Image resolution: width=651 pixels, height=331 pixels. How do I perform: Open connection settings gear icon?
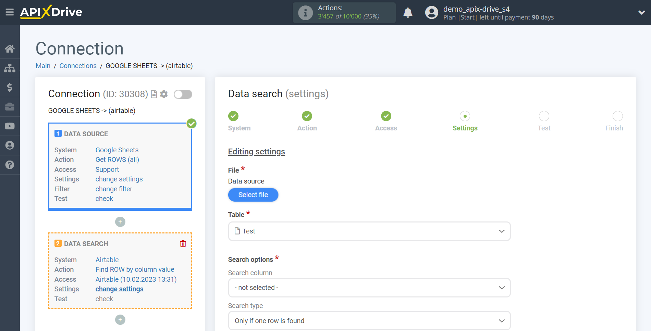click(x=164, y=94)
